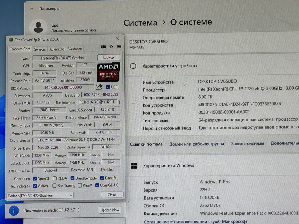299x224 pixels.
Task: Switch to the Graphics Card tab
Action: pyautogui.click(x=20, y=49)
